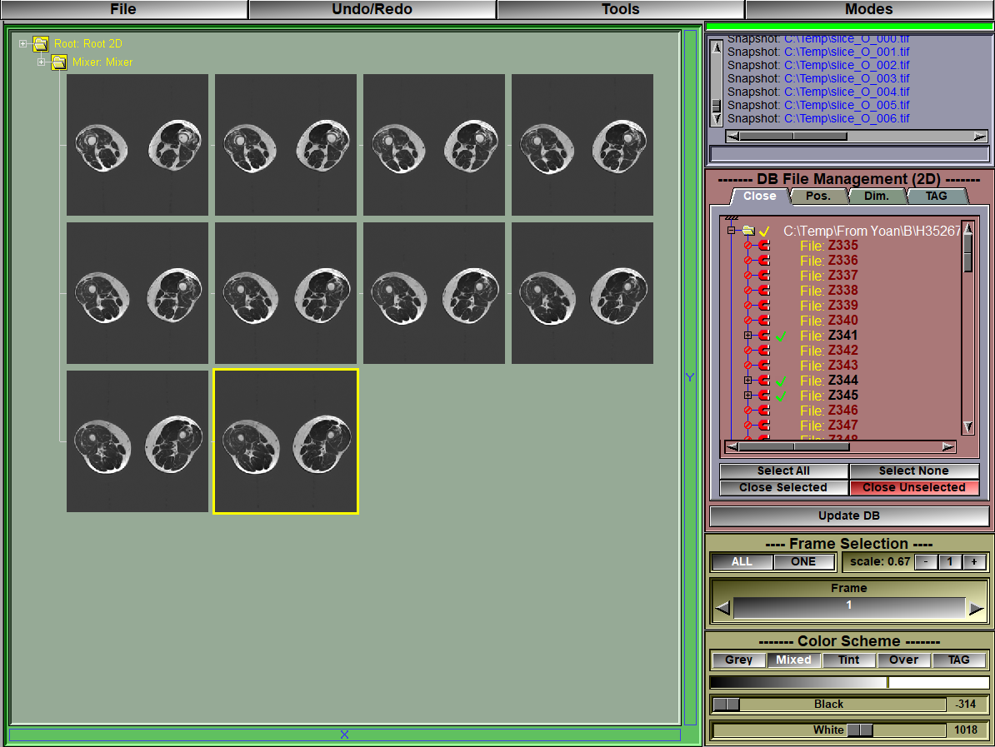Click the Close Unselected button
995x747 pixels.
914,488
